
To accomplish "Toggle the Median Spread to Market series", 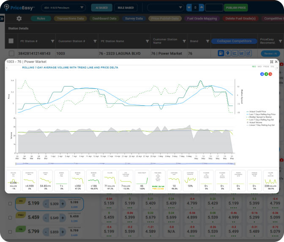I will click(259, 117).
